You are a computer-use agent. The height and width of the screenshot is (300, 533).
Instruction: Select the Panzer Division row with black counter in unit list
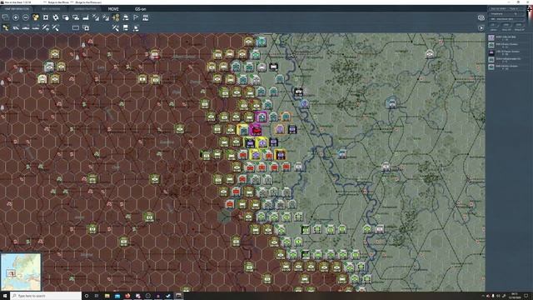[505, 52]
